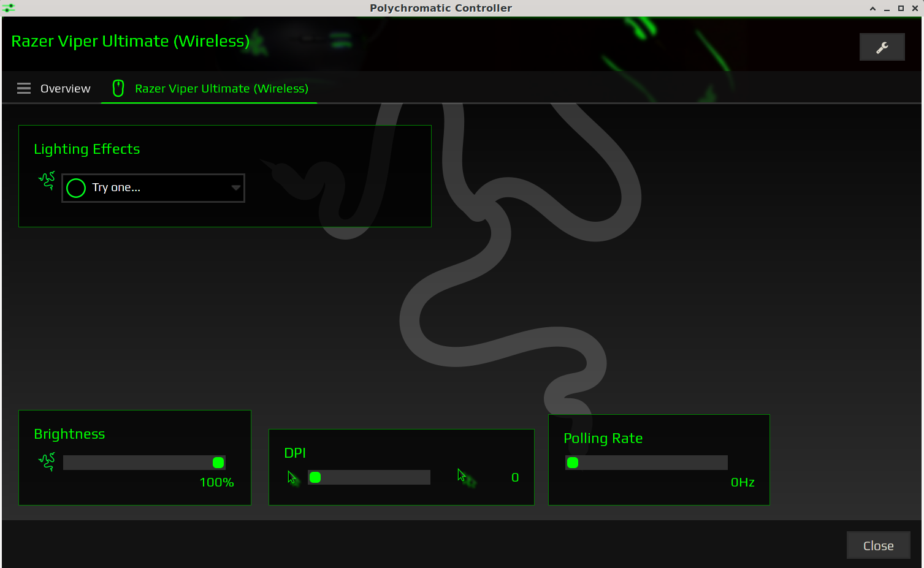
Task: Click the DPI value '0'
Action: click(515, 477)
